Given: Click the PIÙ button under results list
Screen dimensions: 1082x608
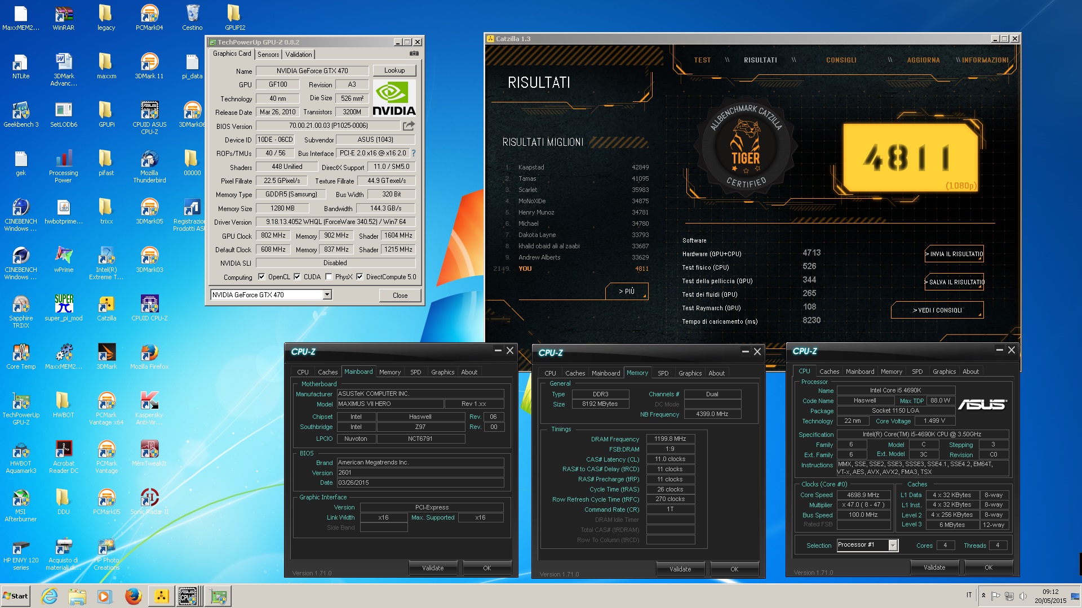Looking at the screenshot, I should click(627, 291).
